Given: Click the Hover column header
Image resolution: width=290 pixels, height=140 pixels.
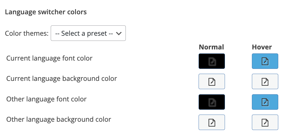Looking at the screenshot, I should (x=262, y=47).
